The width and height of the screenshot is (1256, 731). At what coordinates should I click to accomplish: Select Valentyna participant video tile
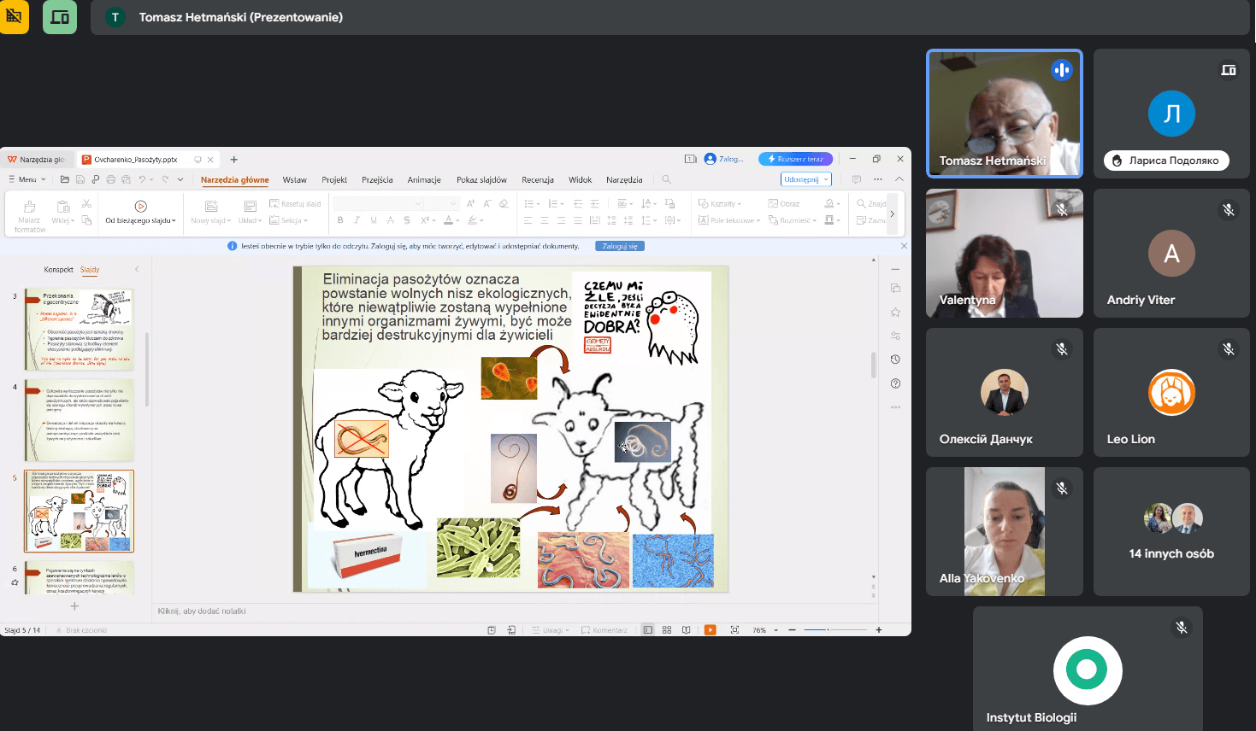point(1005,253)
